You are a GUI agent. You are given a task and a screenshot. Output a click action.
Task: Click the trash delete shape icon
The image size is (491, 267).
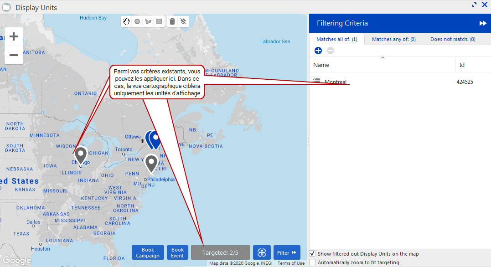172,21
